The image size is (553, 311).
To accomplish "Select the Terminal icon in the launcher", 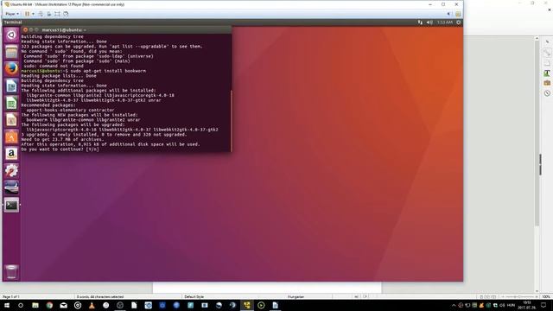I will pos(11,206).
